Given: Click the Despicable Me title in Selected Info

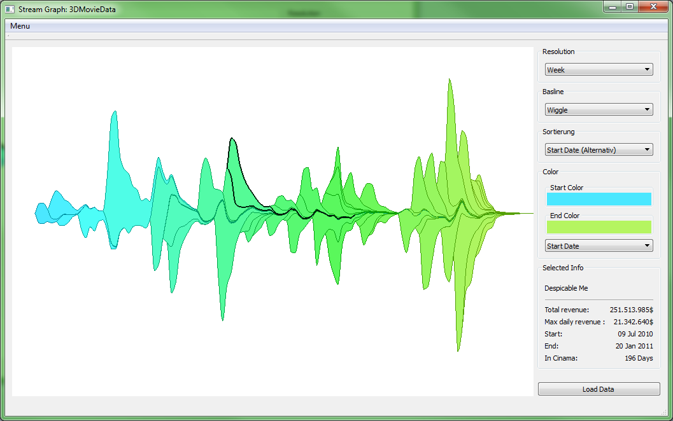Looking at the screenshot, I should pos(566,288).
